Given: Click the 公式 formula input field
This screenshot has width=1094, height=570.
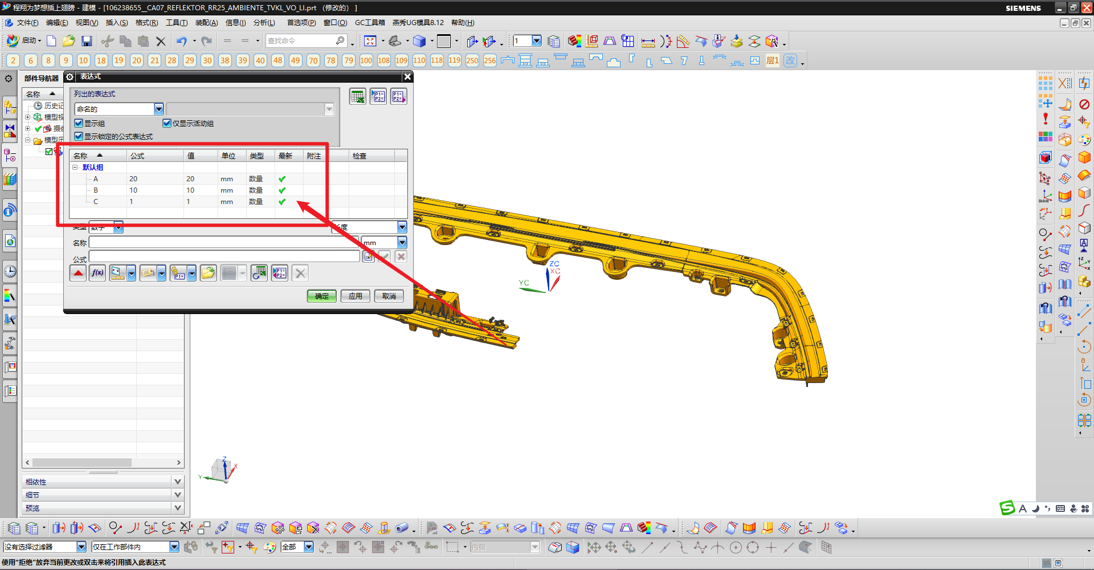Looking at the screenshot, I should click(224, 256).
